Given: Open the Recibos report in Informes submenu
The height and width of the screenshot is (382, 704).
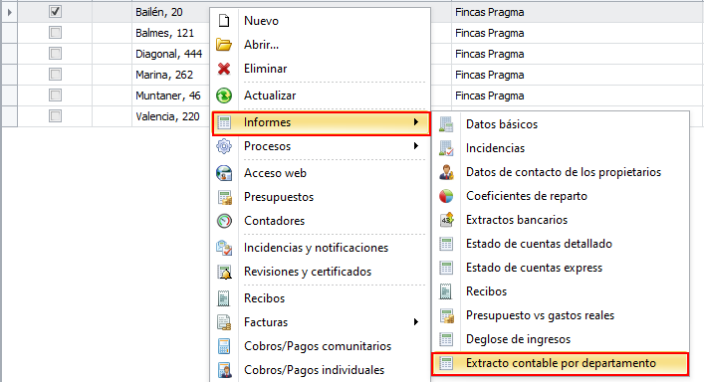Looking at the screenshot, I should click(x=486, y=291).
